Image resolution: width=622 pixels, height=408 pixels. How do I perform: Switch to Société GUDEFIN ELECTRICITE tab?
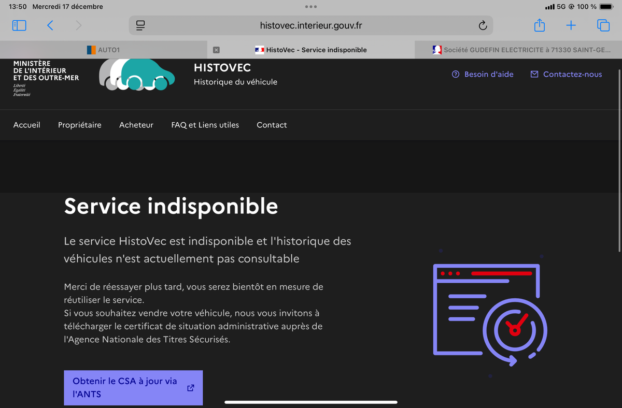(x=518, y=50)
